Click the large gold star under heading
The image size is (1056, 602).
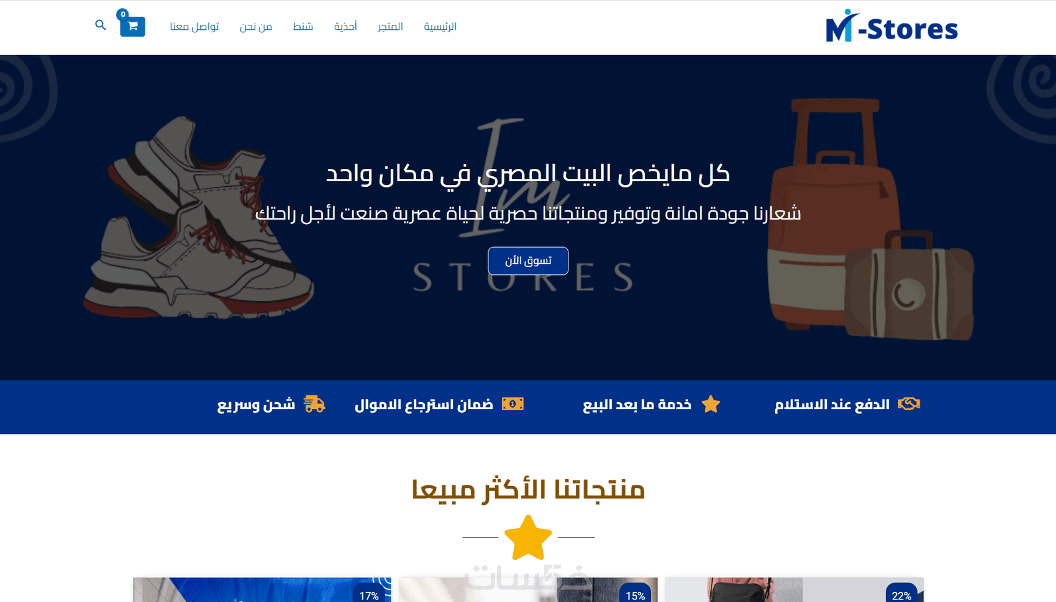pos(528,537)
